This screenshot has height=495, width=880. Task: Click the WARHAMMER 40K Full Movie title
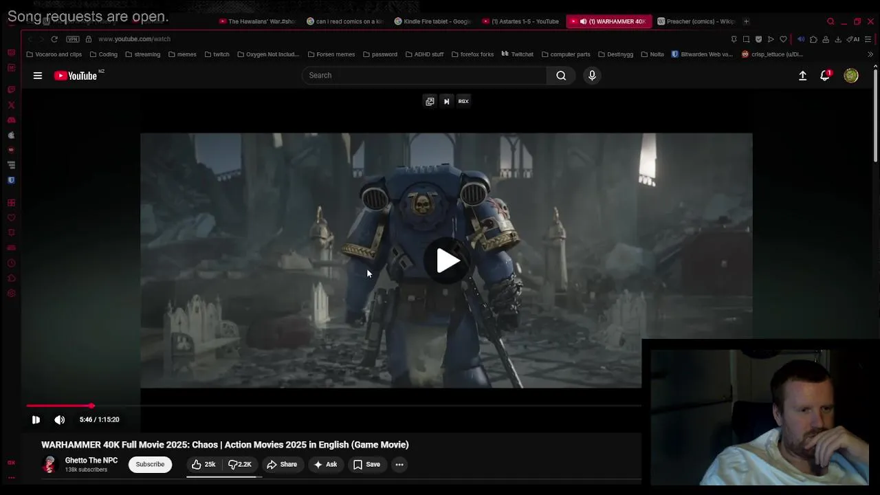click(225, 445)
